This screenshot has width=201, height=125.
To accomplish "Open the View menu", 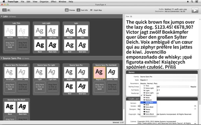I will [x=35, y=2].
